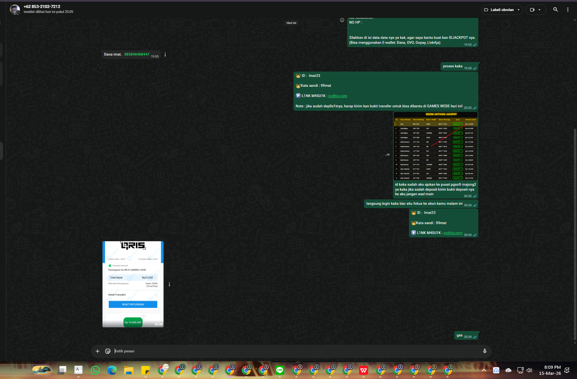Open Task View in the taskbar
This screenshot has height=379, width=577.
point(62,369)
